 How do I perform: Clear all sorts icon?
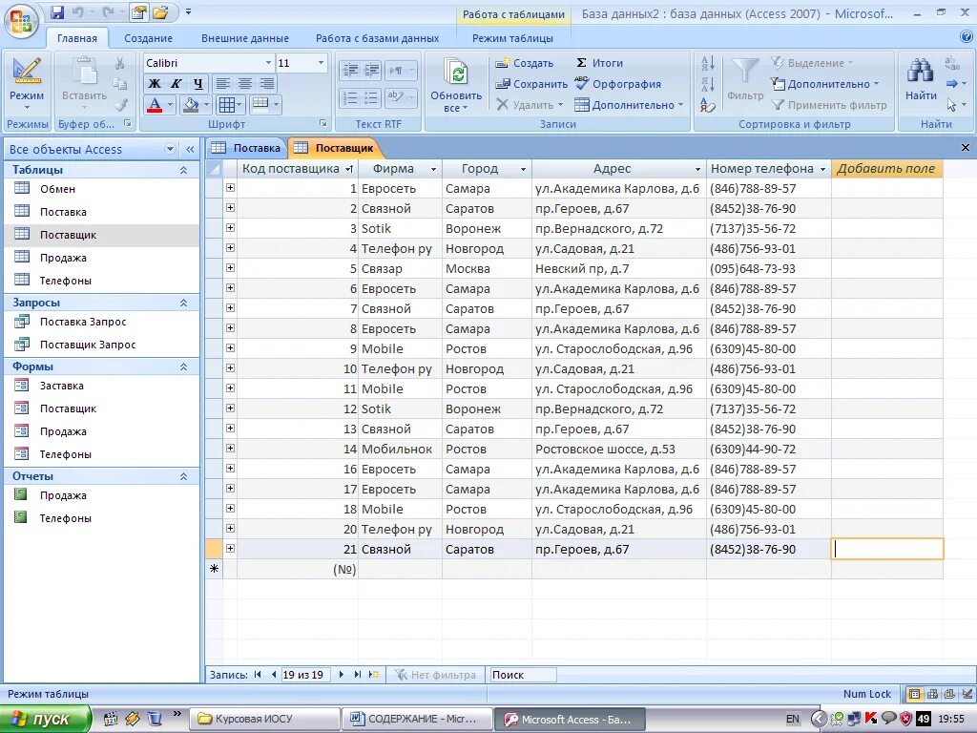tap(707, 105)
